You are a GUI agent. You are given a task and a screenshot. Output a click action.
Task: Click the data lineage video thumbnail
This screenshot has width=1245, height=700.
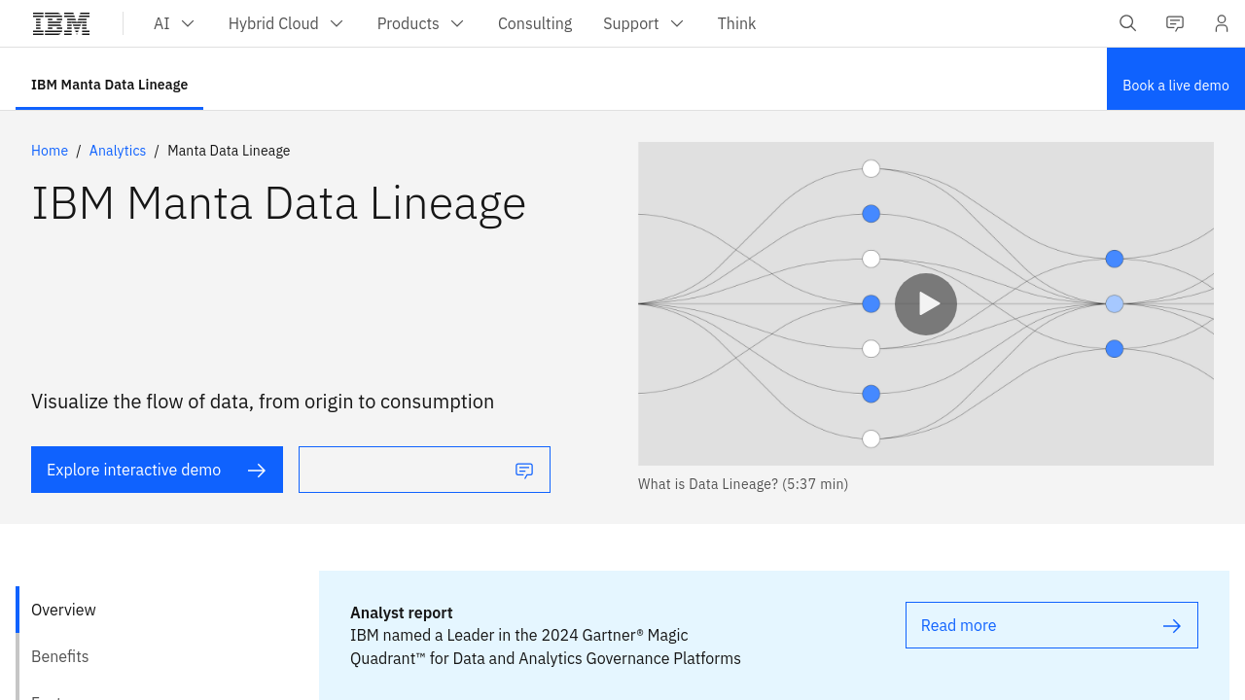pos(926,303)
